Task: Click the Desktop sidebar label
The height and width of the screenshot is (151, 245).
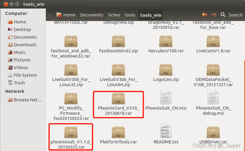Action: [22, 30]
